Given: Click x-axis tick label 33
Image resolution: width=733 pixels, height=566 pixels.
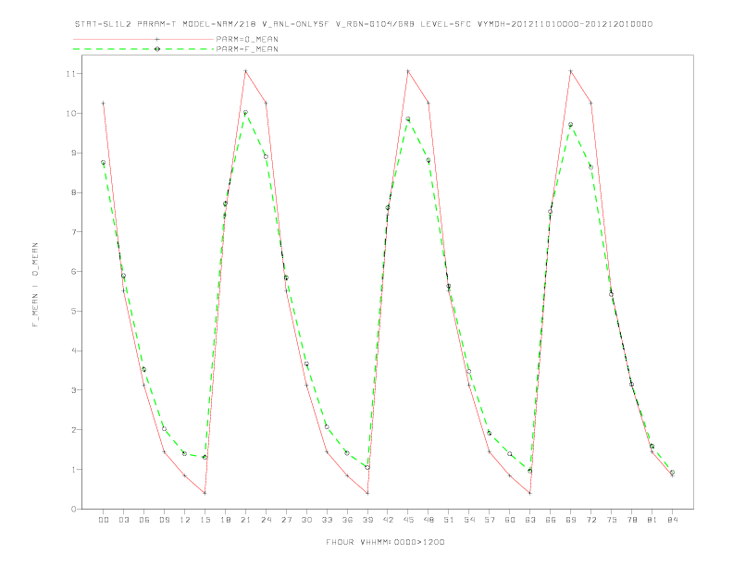Looking at the screenshot, I should (327, 520).
